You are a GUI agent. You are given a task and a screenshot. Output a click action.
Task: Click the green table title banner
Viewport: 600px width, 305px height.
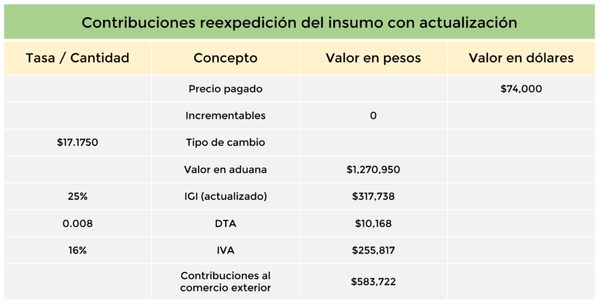click(299, 22)
